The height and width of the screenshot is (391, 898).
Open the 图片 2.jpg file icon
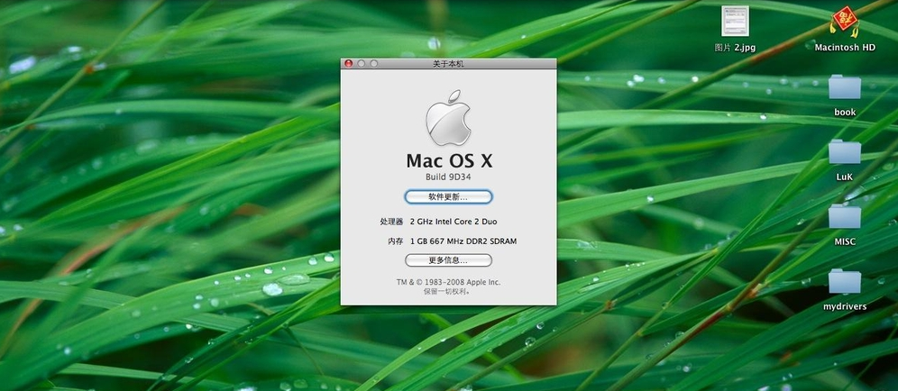735,22
